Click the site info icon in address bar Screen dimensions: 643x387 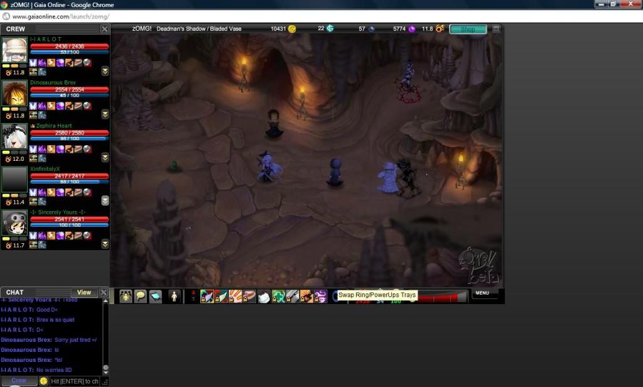(6, 17)
